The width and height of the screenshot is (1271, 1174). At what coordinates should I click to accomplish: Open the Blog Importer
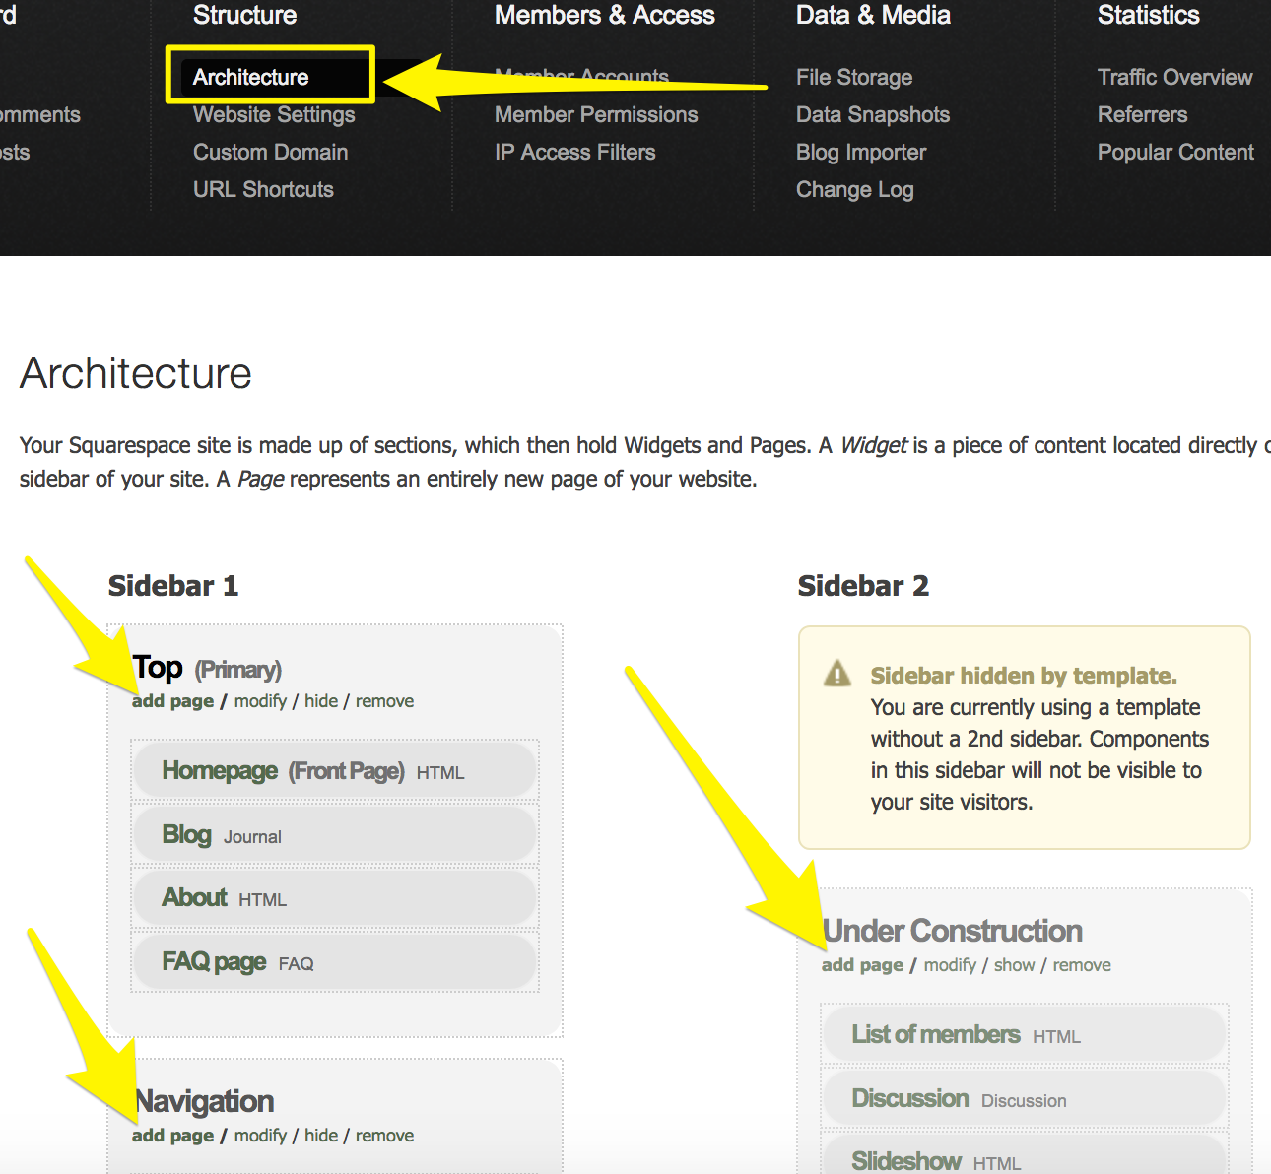860,152
